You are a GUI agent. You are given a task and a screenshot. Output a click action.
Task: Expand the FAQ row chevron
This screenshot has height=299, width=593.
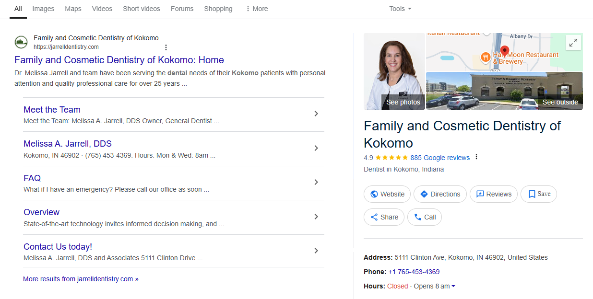point(316,182)
